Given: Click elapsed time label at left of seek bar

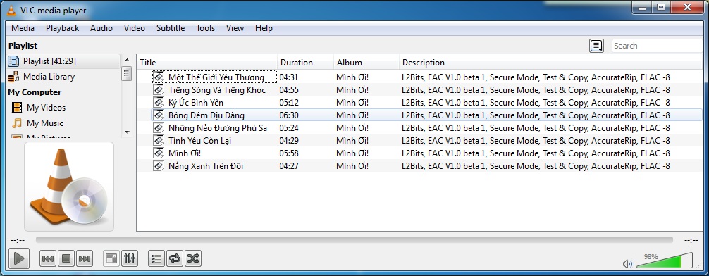Looking at the screenshot, I should pos(18,240).
